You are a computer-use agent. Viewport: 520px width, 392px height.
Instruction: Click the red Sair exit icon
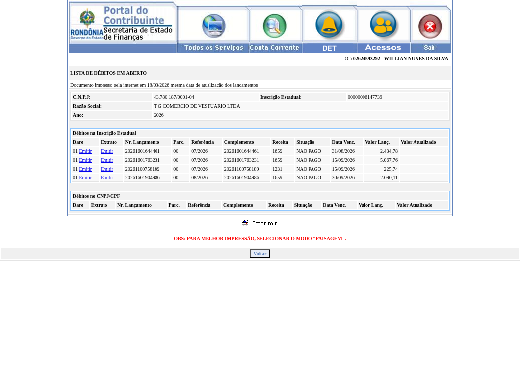430,26
